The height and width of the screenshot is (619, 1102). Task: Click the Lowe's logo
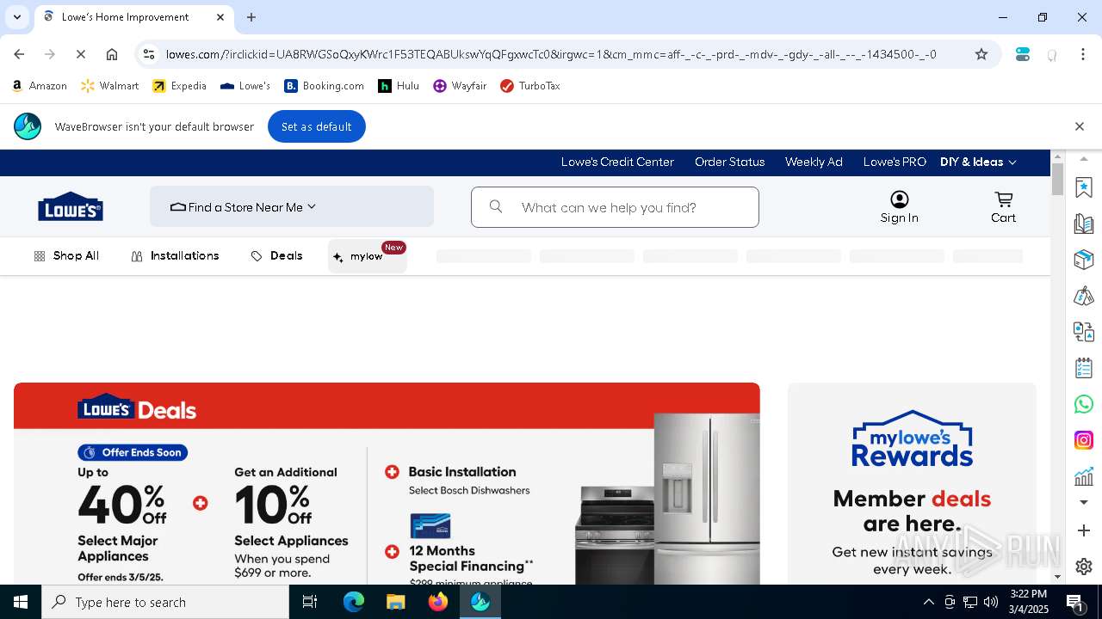(71, 206)
